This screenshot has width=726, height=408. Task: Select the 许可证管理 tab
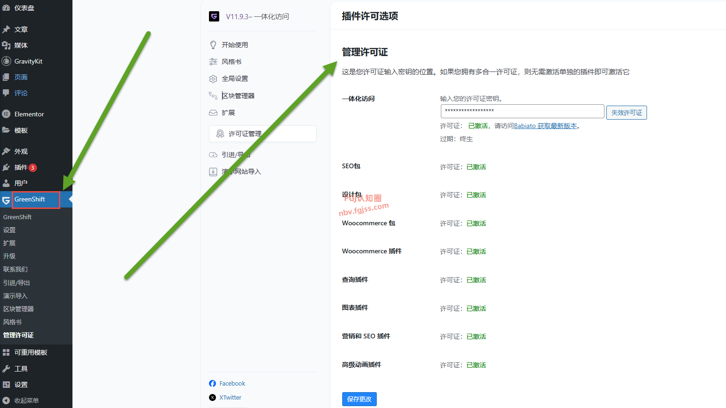click(263, 134)
